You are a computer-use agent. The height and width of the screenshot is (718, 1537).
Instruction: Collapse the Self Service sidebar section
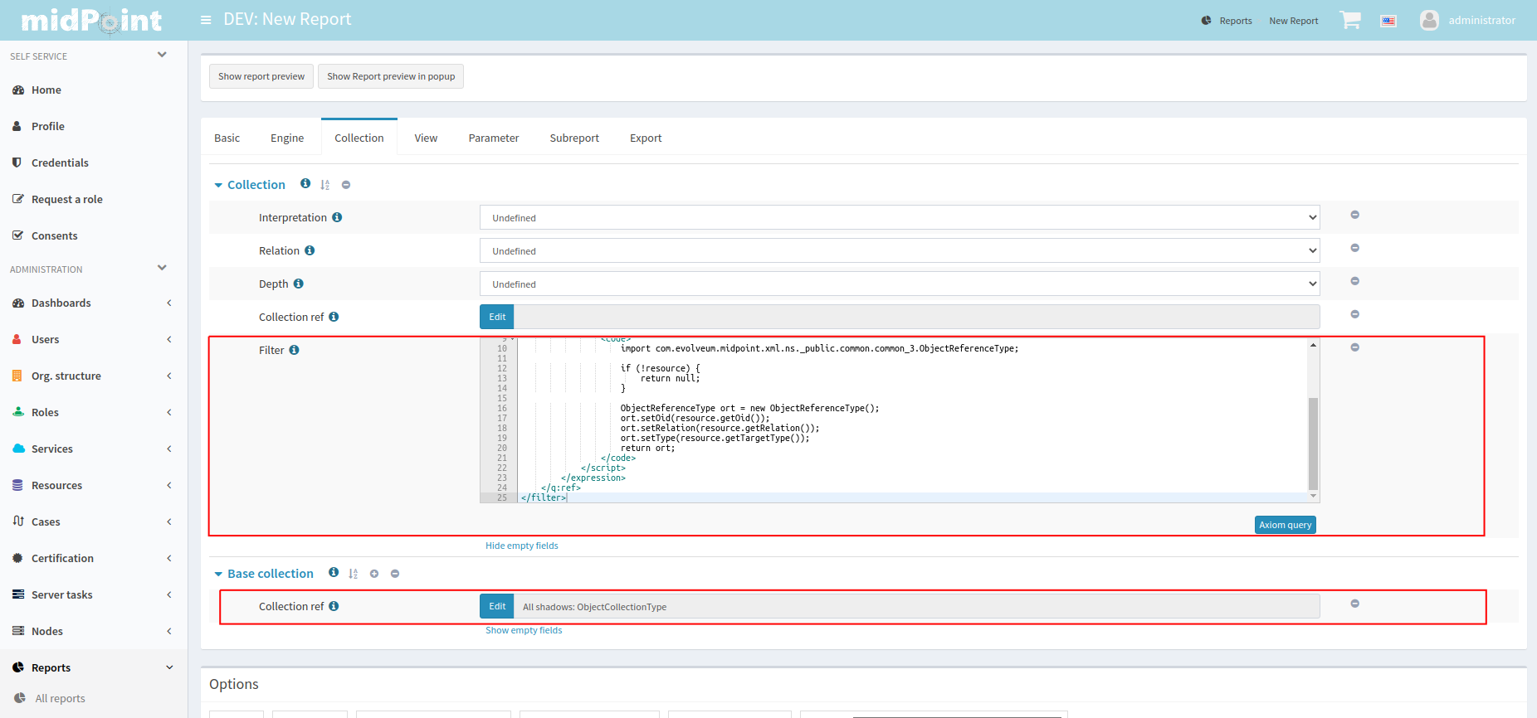coord(162,56)
